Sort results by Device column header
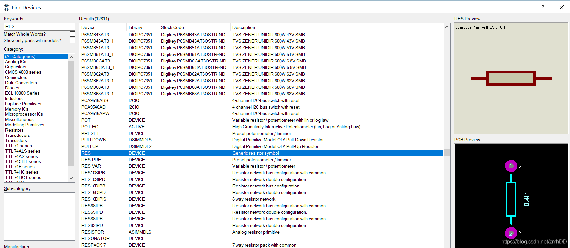The height and width of the screenshot is (248, 570). [103, 27]
